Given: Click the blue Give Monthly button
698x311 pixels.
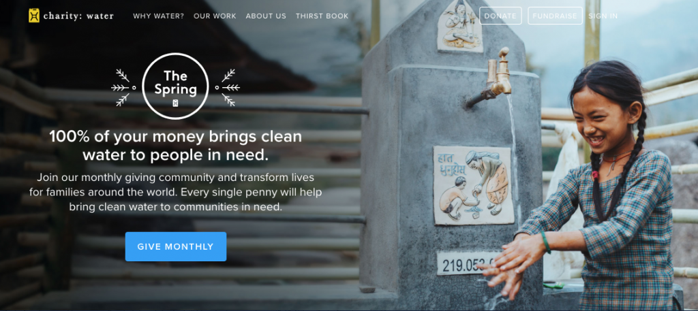Looking at the screenshot, I should (x=176, y=246).
